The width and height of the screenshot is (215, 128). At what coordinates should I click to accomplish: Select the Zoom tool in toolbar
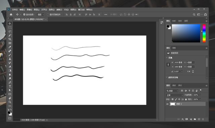pos(10,102)
